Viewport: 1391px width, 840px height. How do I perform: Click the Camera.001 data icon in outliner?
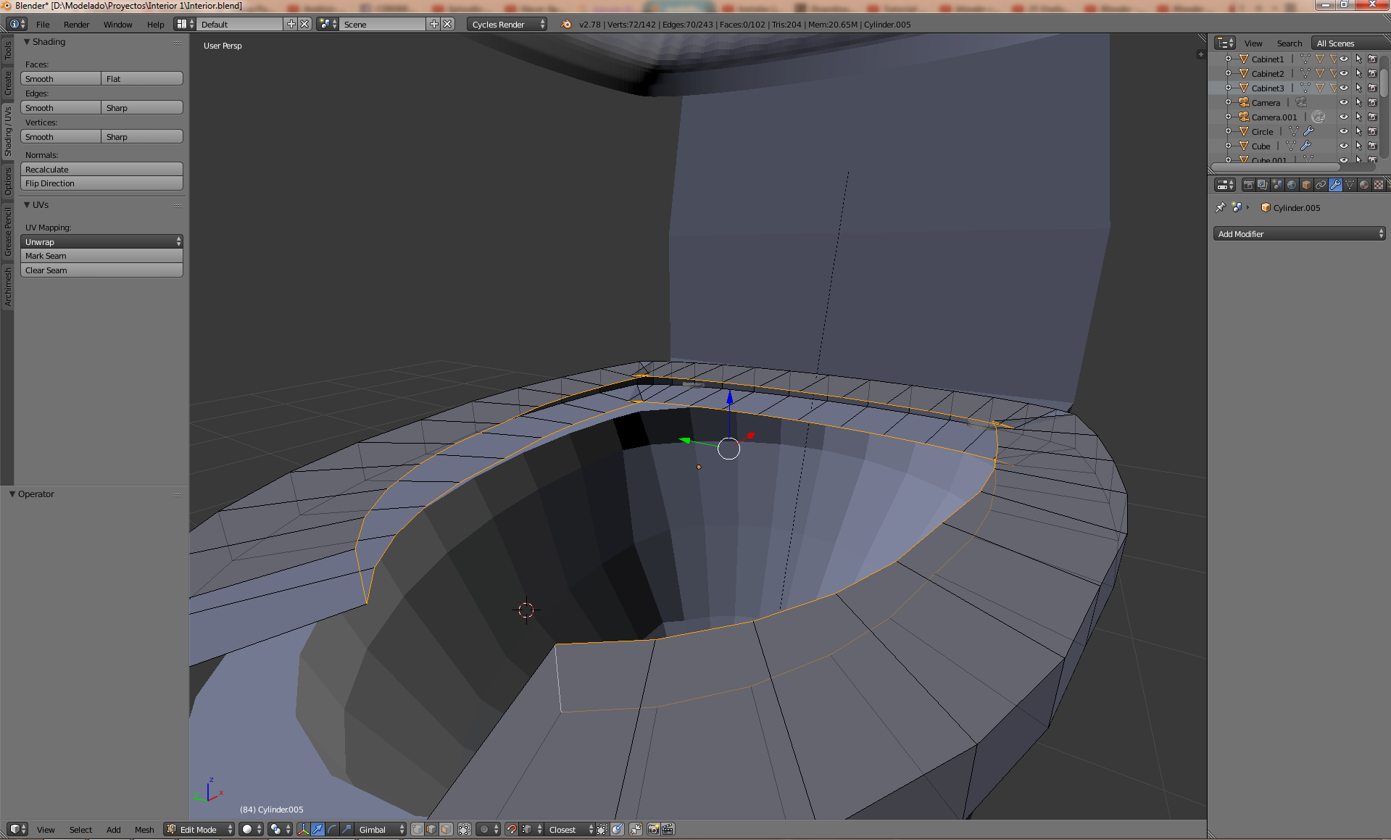pyautogui.click(x=1318, y=117)
